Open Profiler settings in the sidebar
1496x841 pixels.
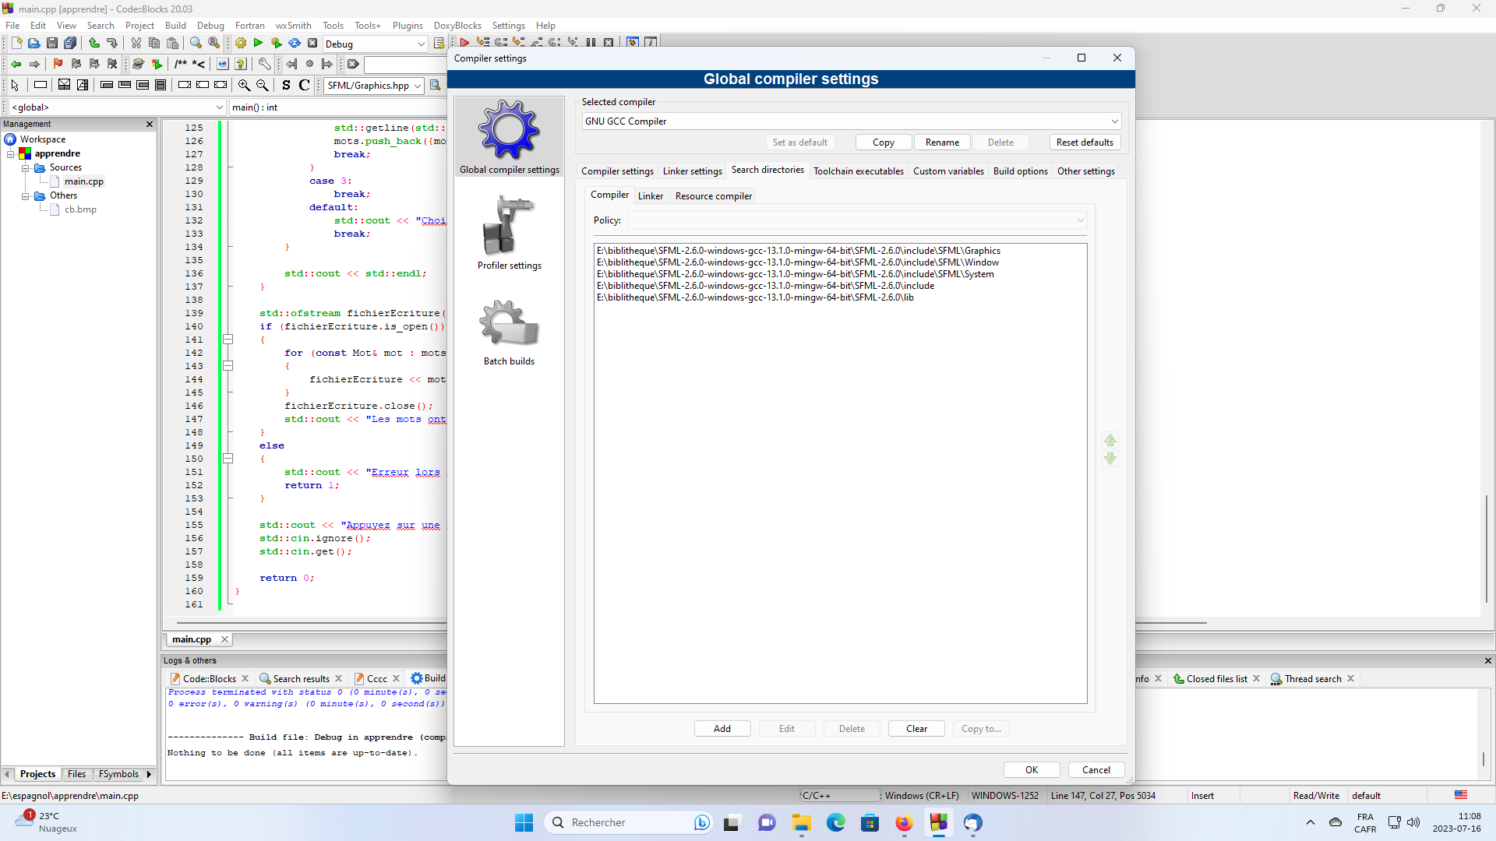point(510,232)
